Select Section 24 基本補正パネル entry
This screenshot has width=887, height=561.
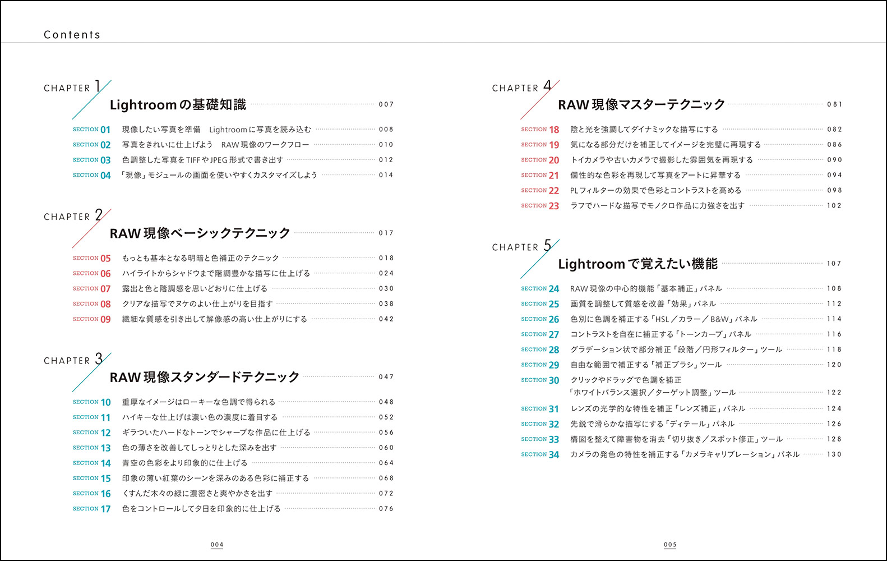point(646,289)
